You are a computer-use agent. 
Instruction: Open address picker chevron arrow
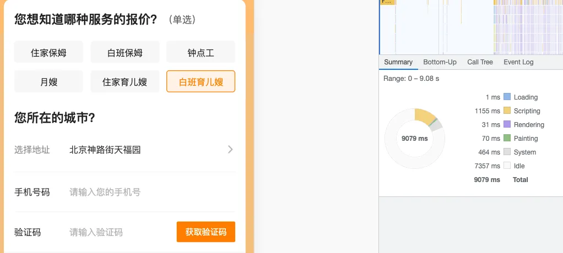[x=230, y=150]
